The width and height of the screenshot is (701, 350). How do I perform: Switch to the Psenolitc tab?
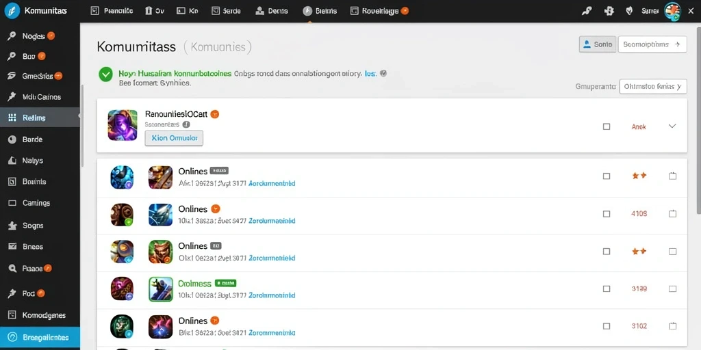click(x=112, y=11)
